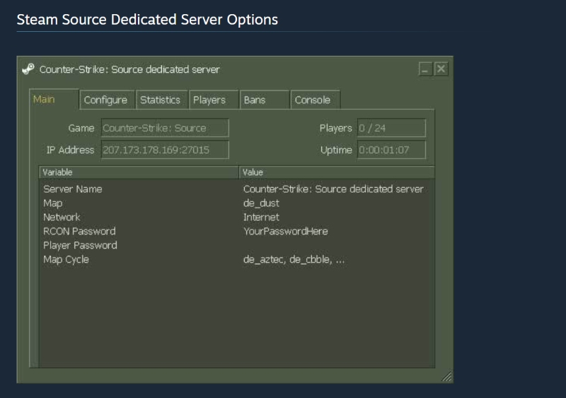Open the Bans tab
This screenshot has height=398, width=566.
coord(255,100)
